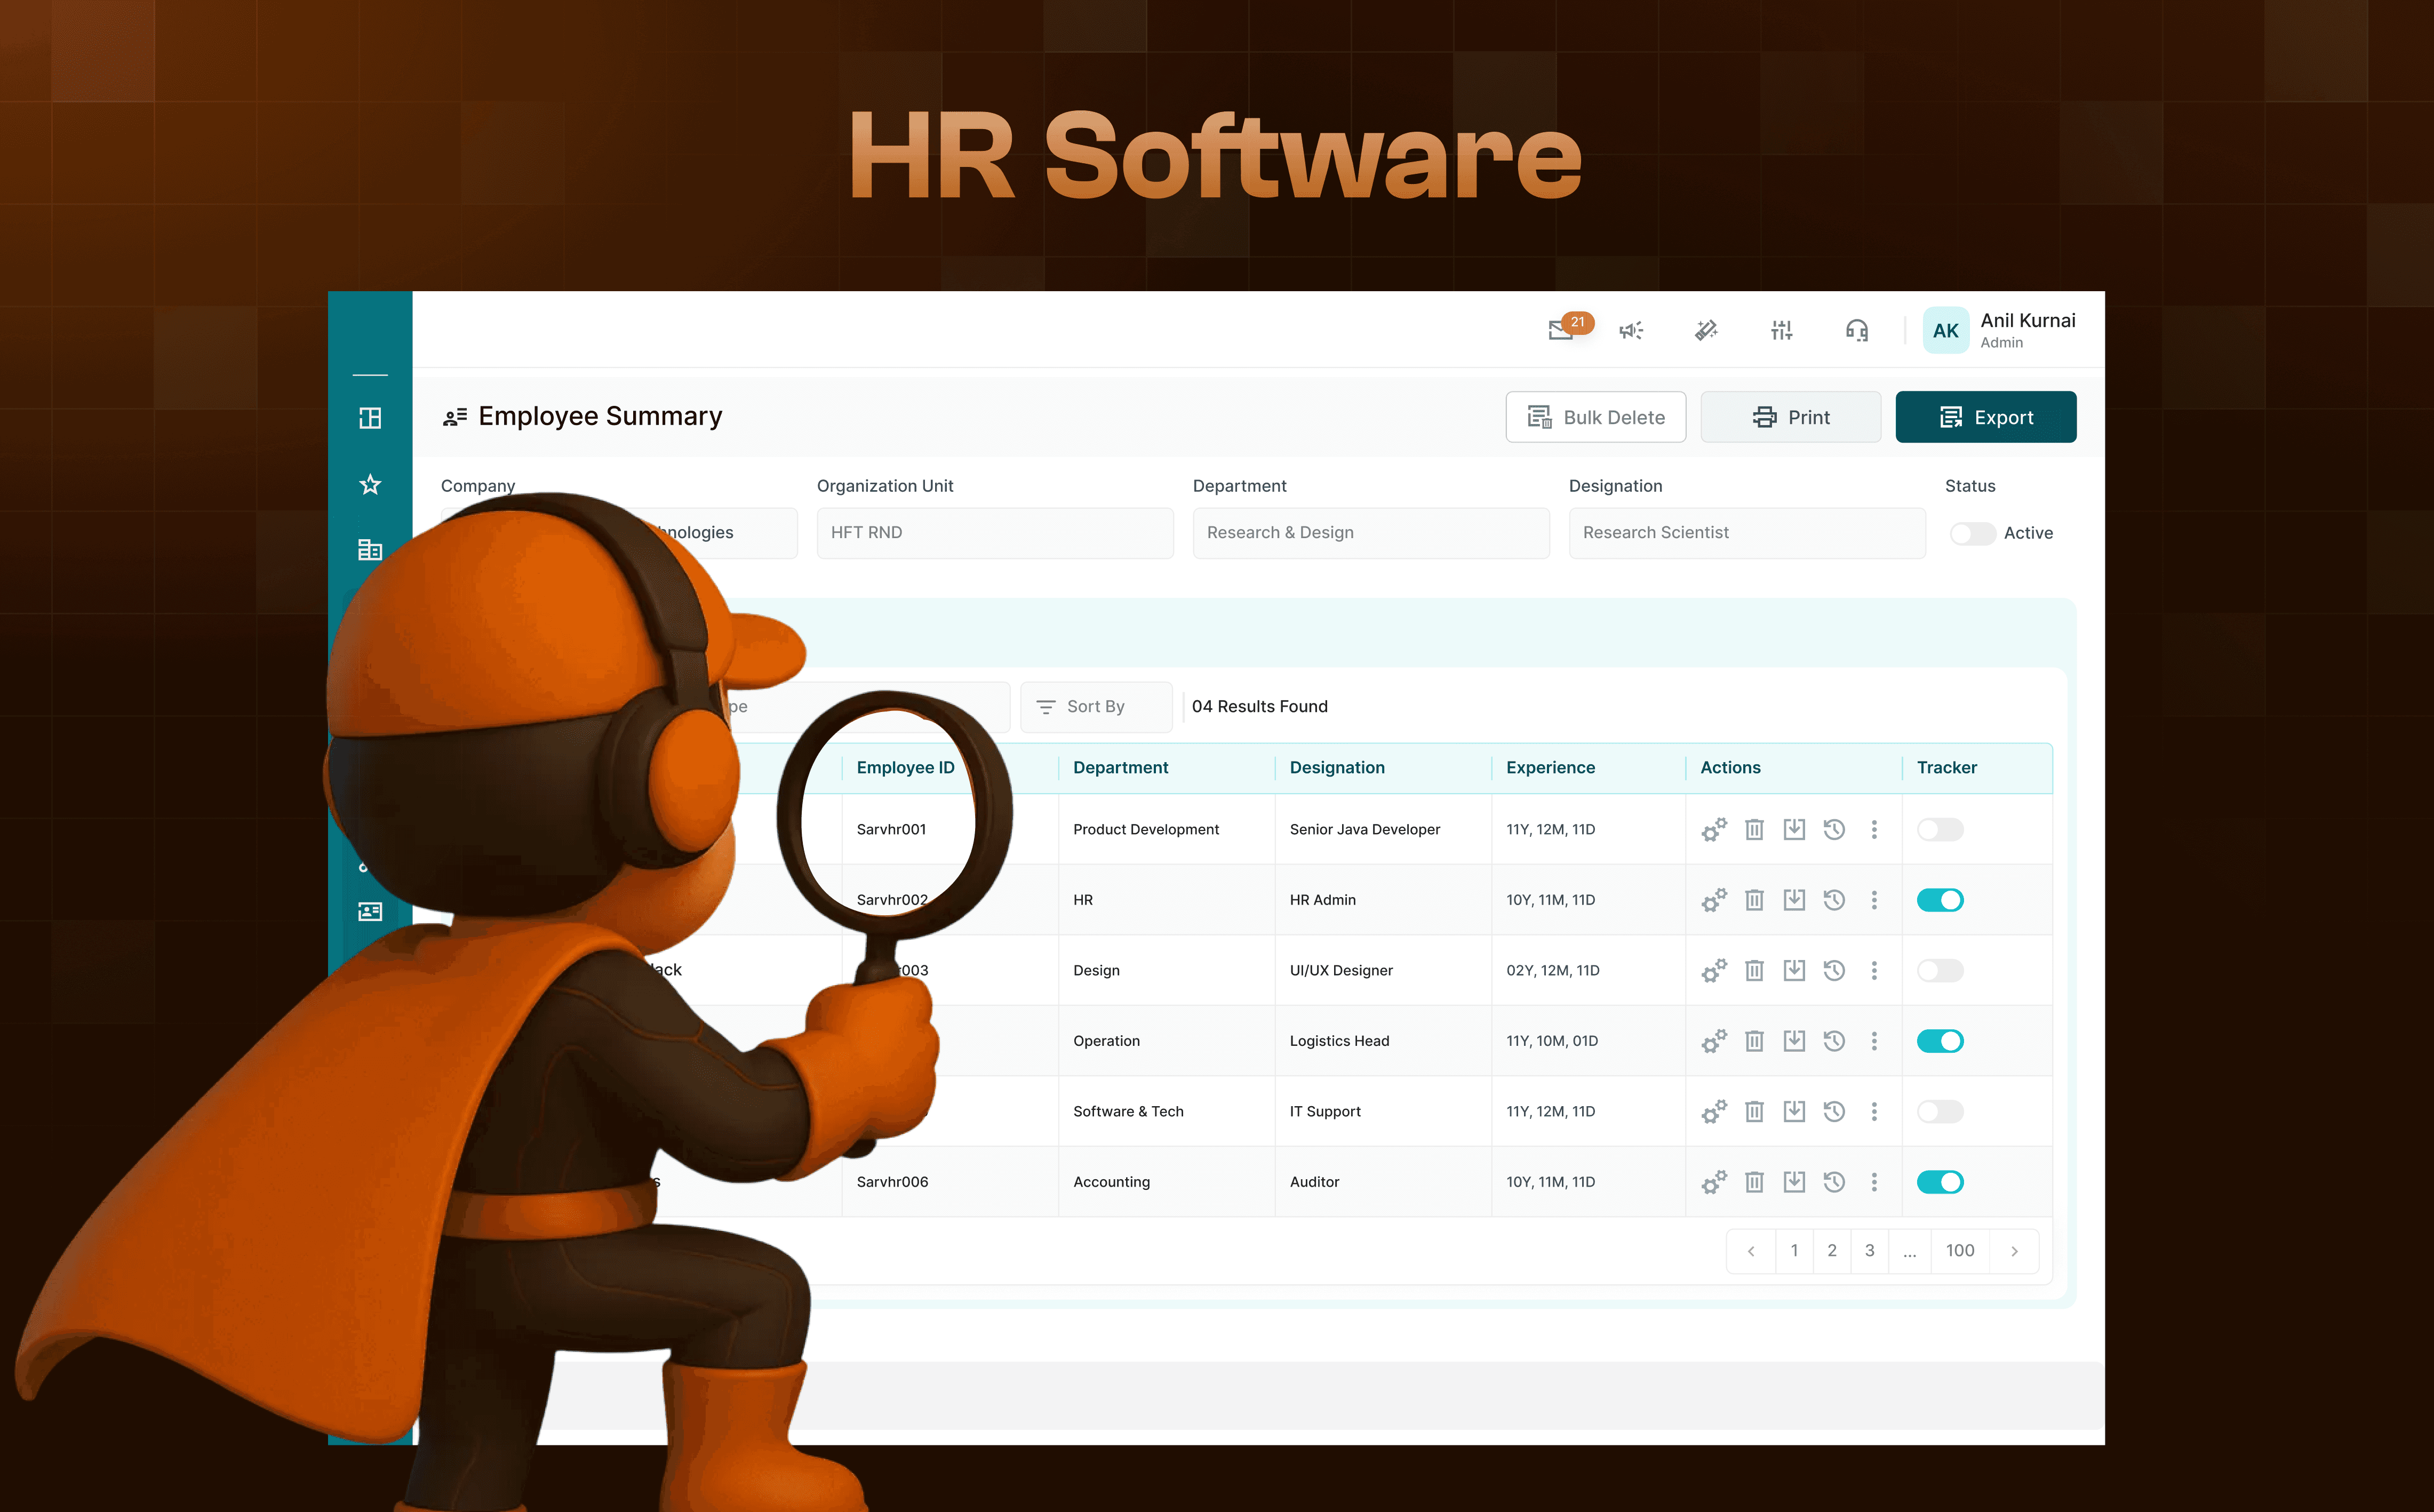Go to page 2 in pagination
The image size is (2434, 1512).
click(1832, 1250)
